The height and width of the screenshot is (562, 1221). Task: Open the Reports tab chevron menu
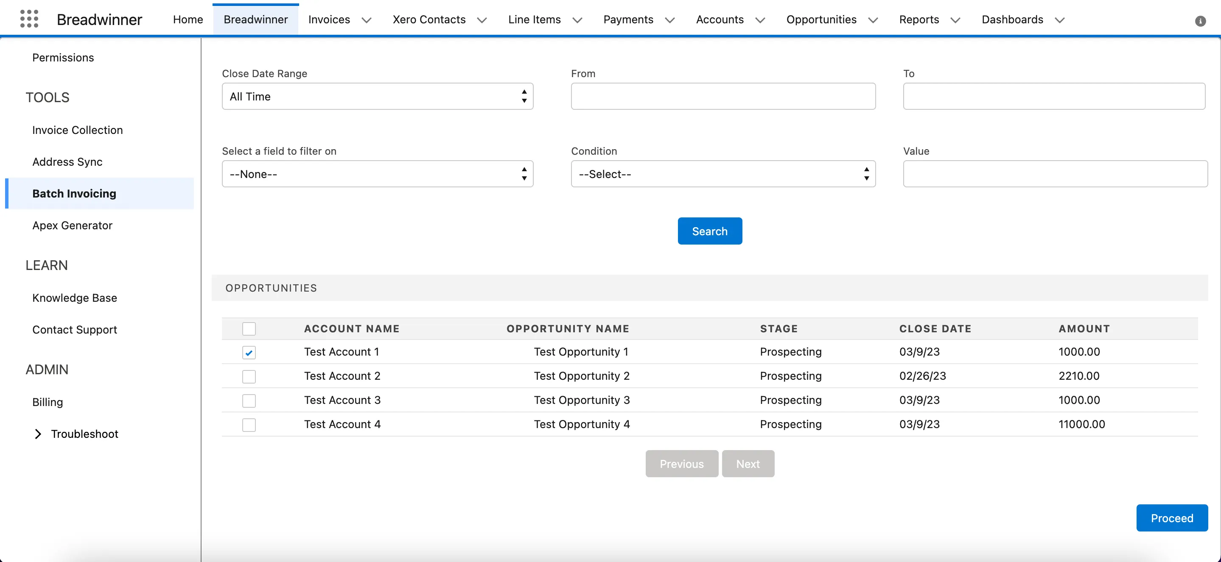coord(955,20)
